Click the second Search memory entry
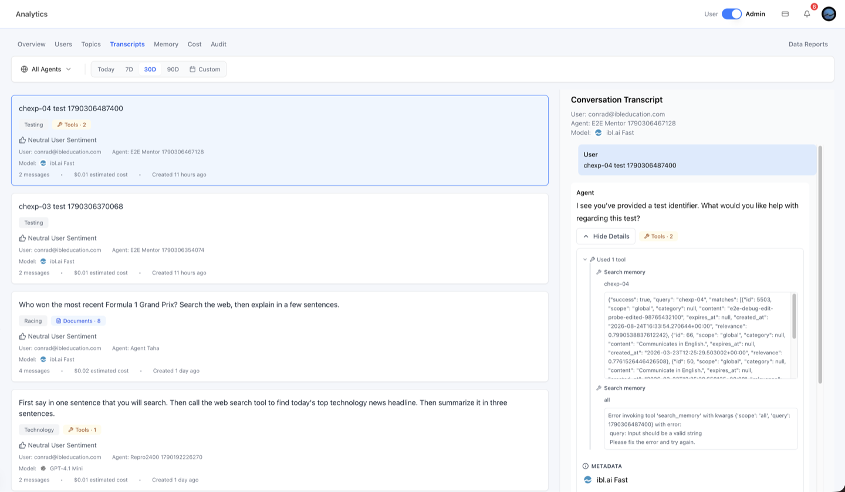This screenshot has width=845, height=492. pos(624,388)
